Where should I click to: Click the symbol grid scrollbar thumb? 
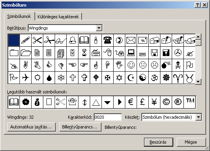(198, 42)
